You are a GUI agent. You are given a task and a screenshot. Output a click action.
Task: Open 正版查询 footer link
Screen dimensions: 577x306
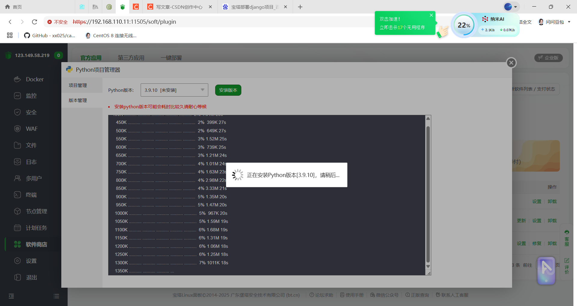click(x=417, y=295)
